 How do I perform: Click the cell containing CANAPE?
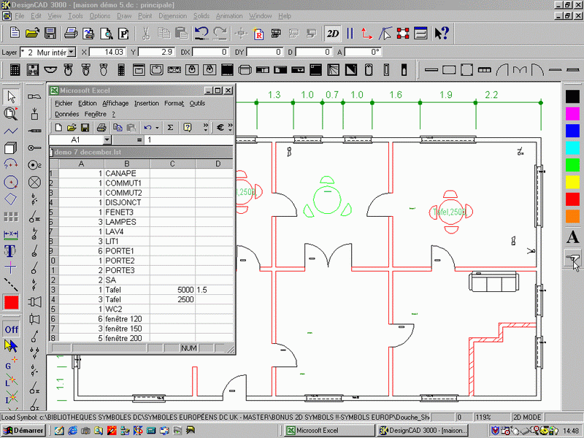click(127, 173)
